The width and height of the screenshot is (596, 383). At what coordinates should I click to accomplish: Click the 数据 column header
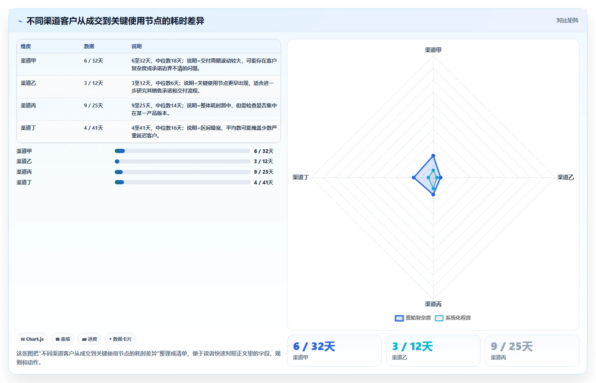(x=89, y=47)
